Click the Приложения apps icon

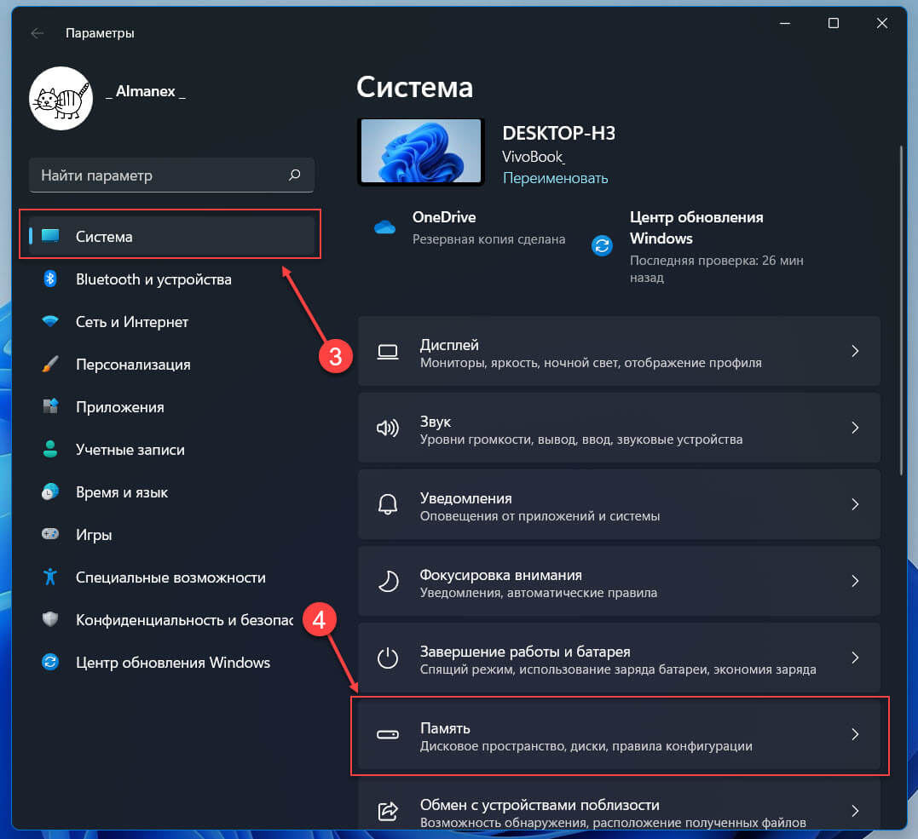click(50, 406)
